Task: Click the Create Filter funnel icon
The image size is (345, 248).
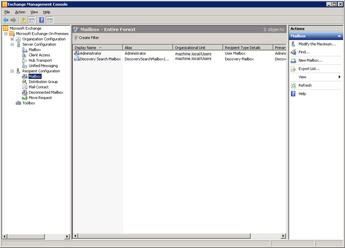Action: pos(76,38)
